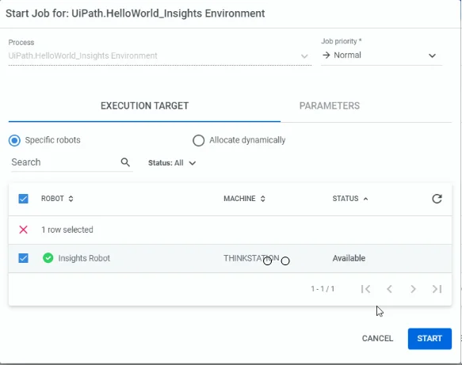Viewport: 462px width, 365px height.
Task: Choose Allocate dynamically option
Action: click(x=199, y=140)
